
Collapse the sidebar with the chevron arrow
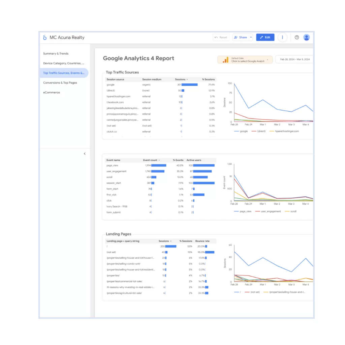tap(85, 154)
